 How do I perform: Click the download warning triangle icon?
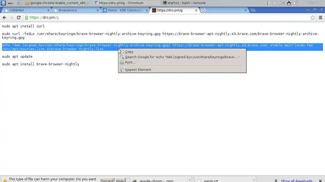pos(5,180)
